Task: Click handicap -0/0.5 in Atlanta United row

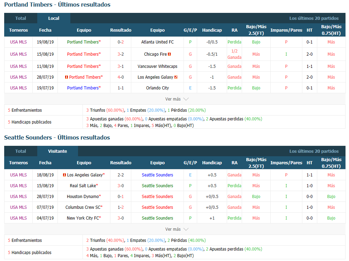Action: pos(212,42)
